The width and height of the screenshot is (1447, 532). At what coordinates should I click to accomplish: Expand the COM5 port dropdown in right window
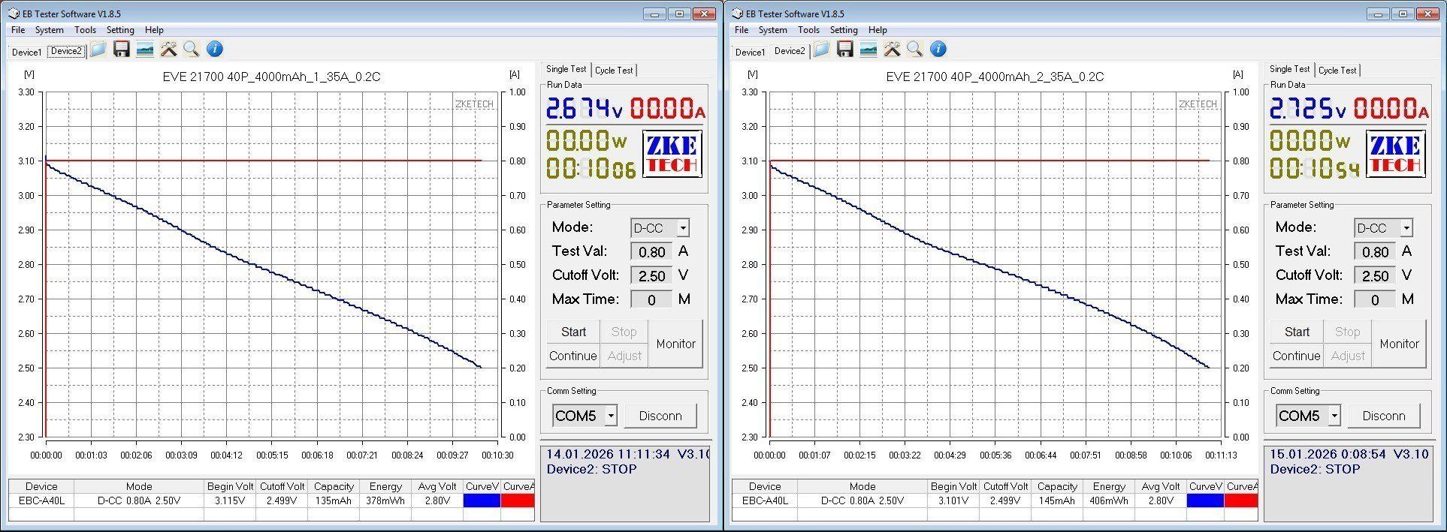tap(1334, 416)
